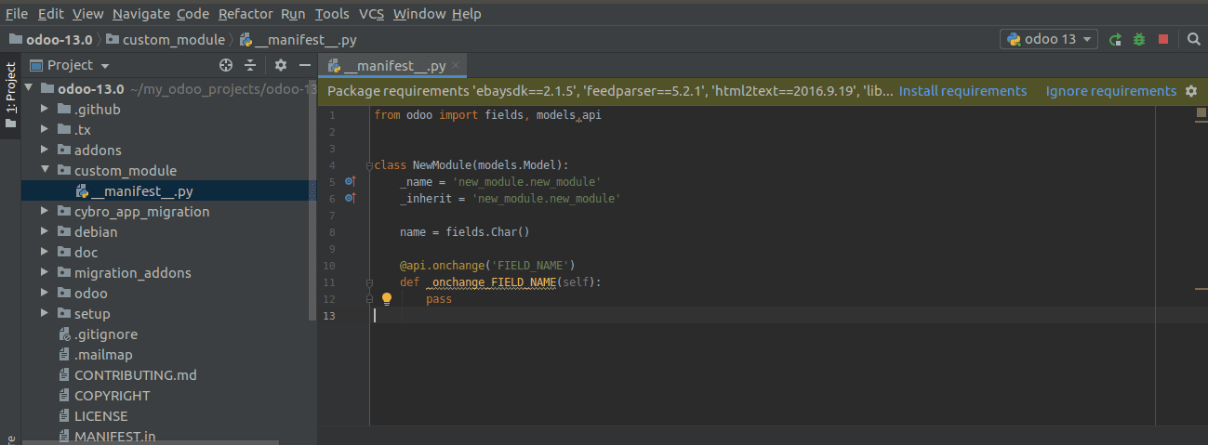The height and width of the screenshot is (445, 1208).
Task: Expand the migration_addons folder
Action: click(x=45, y=273)
